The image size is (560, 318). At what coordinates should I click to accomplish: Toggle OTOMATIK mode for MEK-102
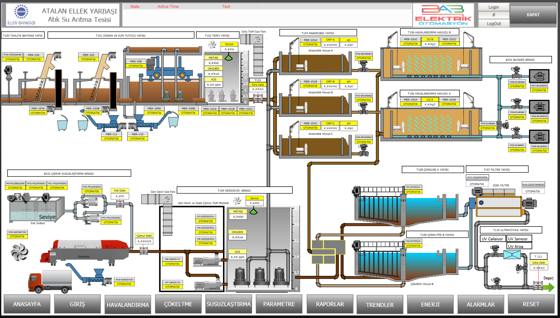(x=34, y=59)
